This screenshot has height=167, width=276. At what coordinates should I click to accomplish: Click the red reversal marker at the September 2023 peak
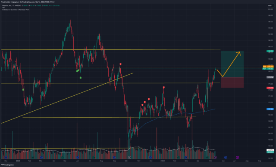(120, 64)
